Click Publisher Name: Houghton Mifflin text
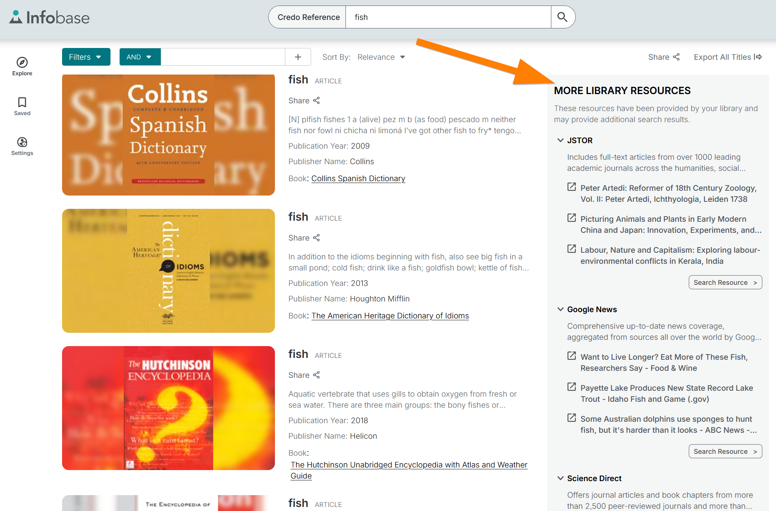This screenshot has width=776, height=511. click(x=349, y=299)
